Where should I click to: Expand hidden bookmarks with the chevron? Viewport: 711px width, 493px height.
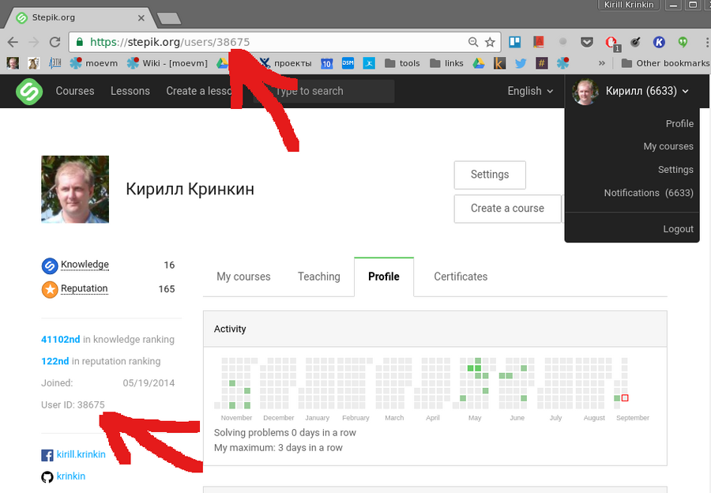click(602, 63)
